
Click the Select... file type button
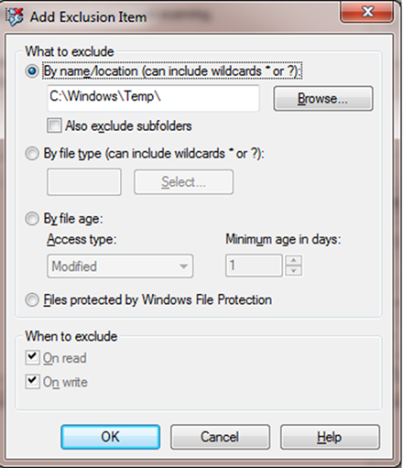pos(183,182)
